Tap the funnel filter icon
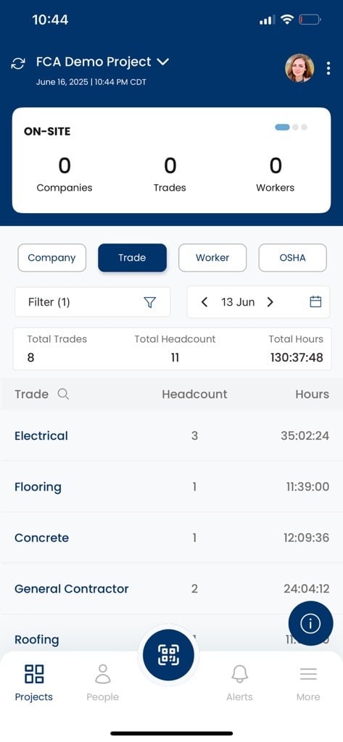This screenshot has width=343, height=742. (x=149, y=302)
